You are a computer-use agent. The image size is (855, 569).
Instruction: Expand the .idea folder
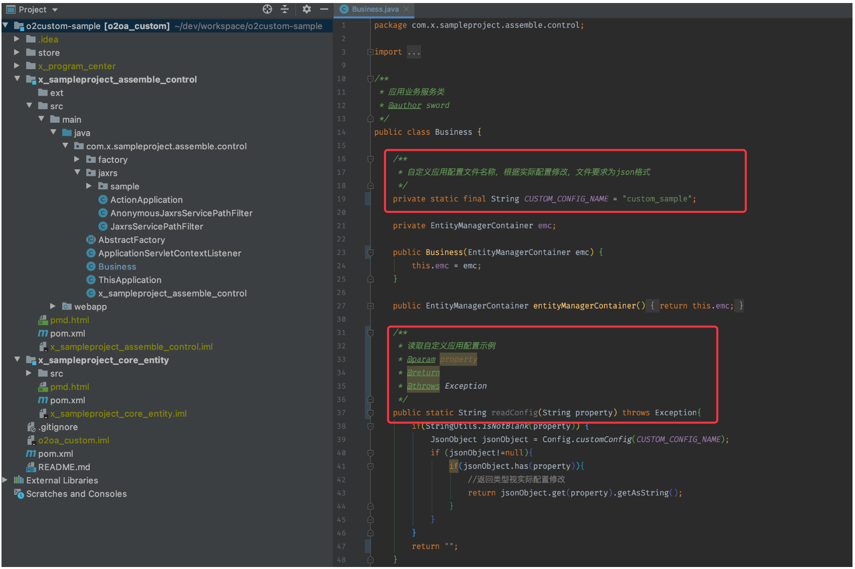click(17, 39)
